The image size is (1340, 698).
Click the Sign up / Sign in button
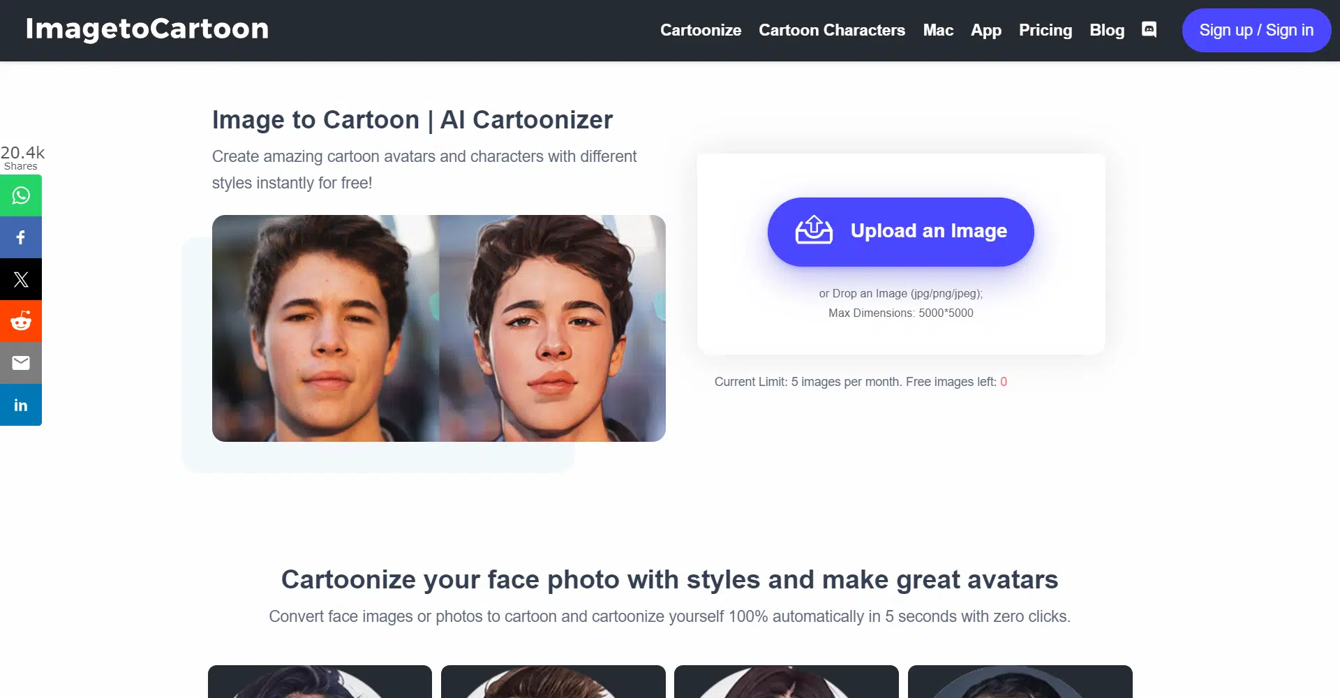pyautogui.click(x=1256, y=30)
